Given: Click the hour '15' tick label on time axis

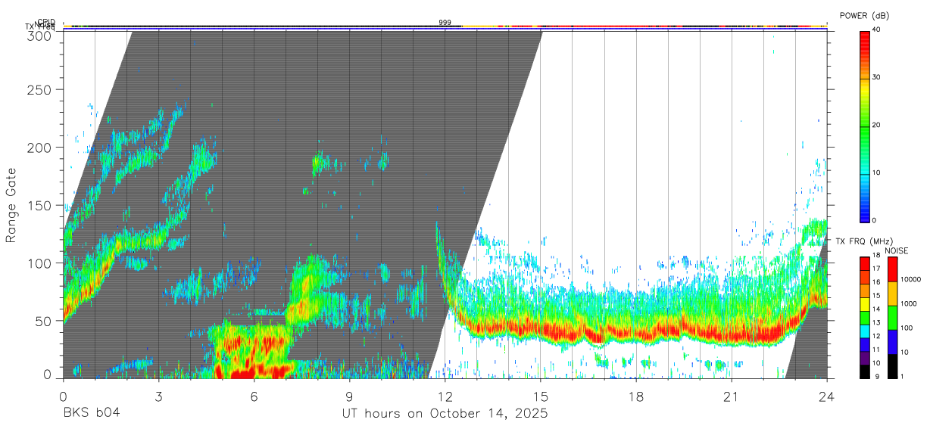Looking at the screenshot, I should tap(541, 396).
